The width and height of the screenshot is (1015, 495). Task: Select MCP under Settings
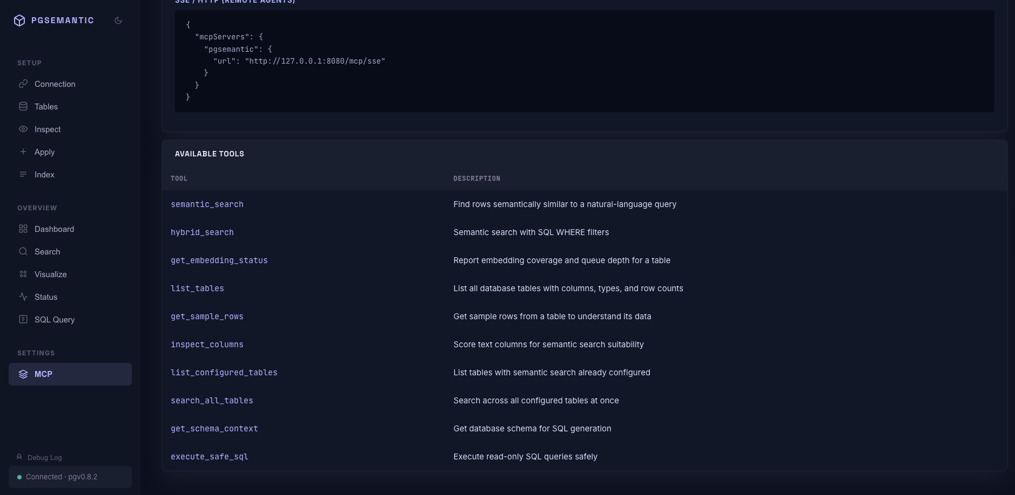tap(43, 374)
